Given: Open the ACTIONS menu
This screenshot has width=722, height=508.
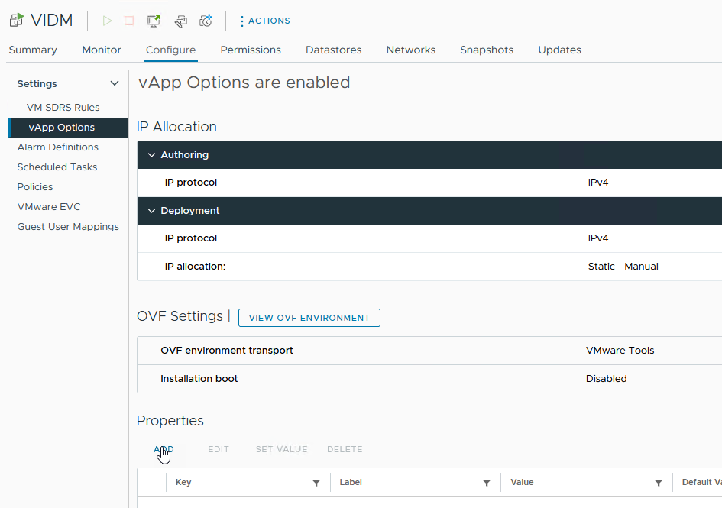Looking at the screenshot, I should click(x=264, y=21).
